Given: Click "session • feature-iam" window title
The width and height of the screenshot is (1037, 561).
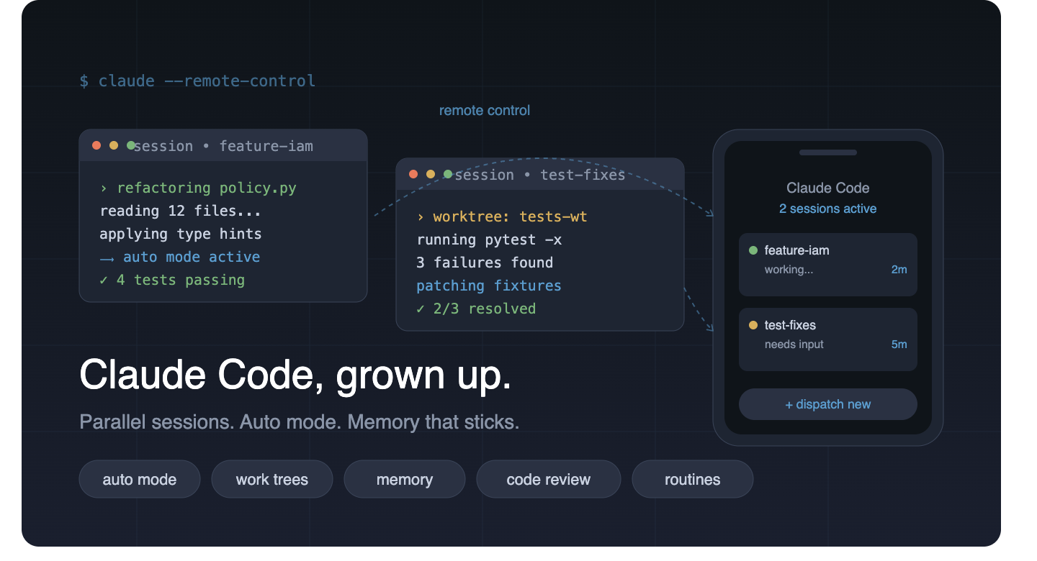Looking at the screenshot, I should point(223,146).
